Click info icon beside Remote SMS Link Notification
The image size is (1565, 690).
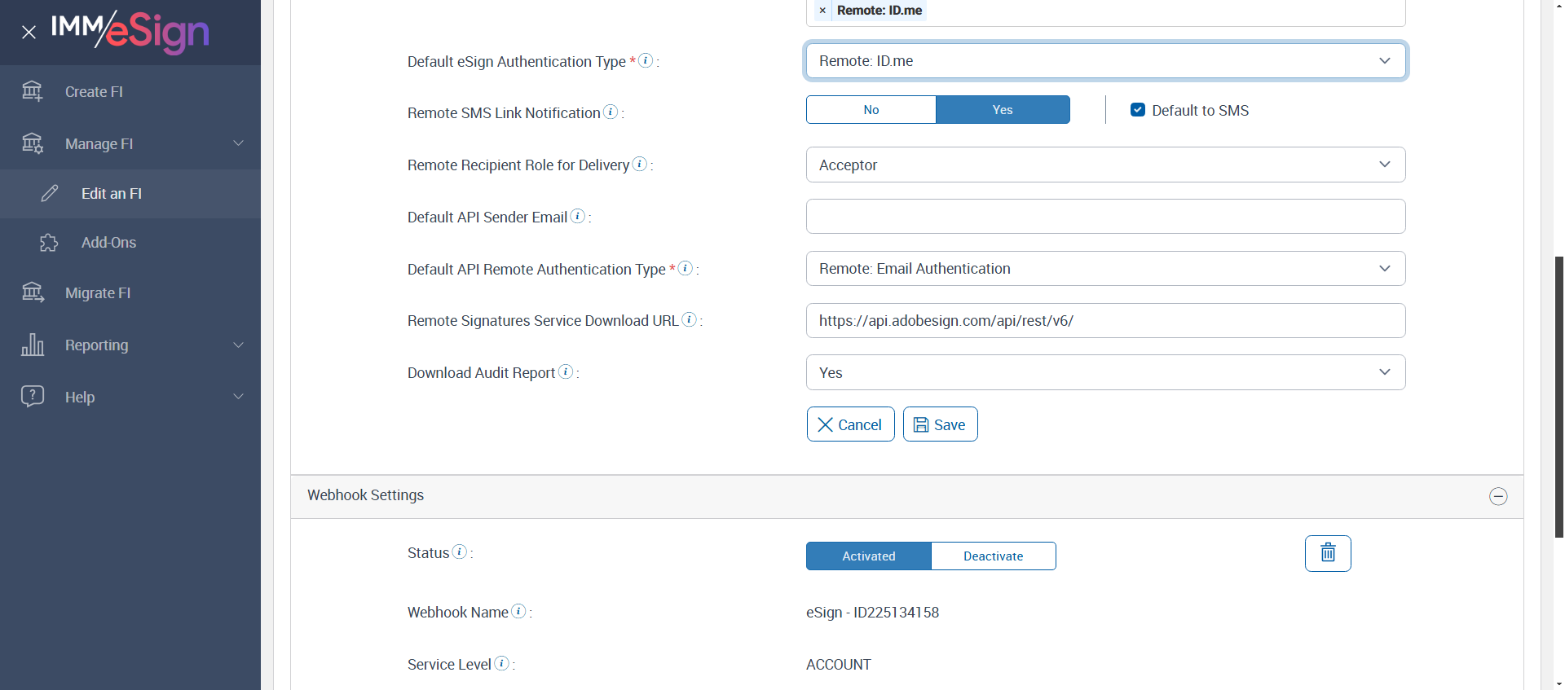[x=611, y=112]
